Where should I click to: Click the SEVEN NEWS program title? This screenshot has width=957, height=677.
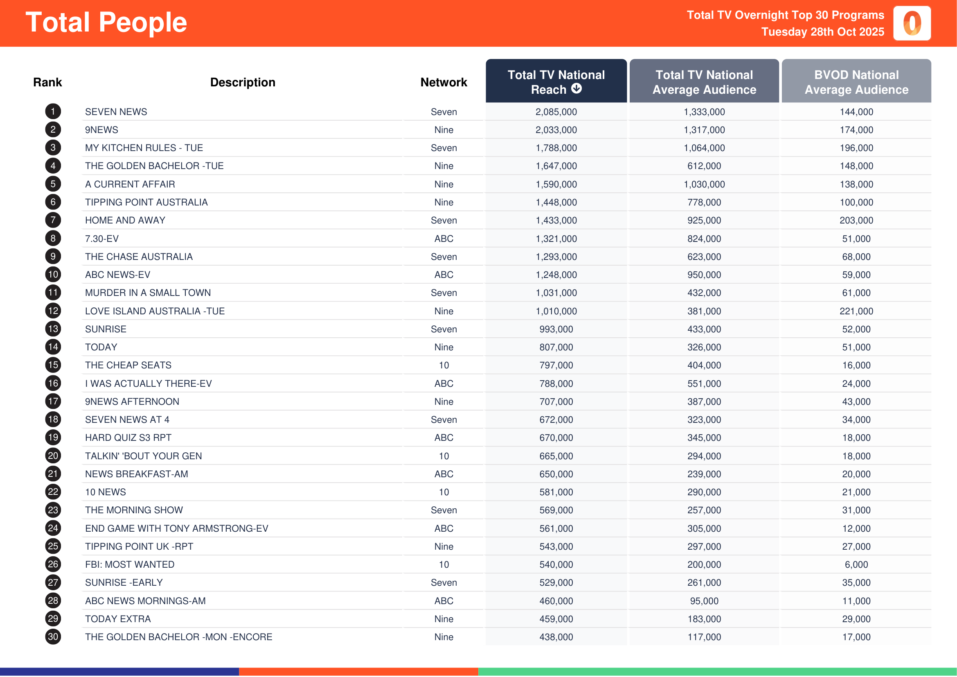tap(116, 112)
